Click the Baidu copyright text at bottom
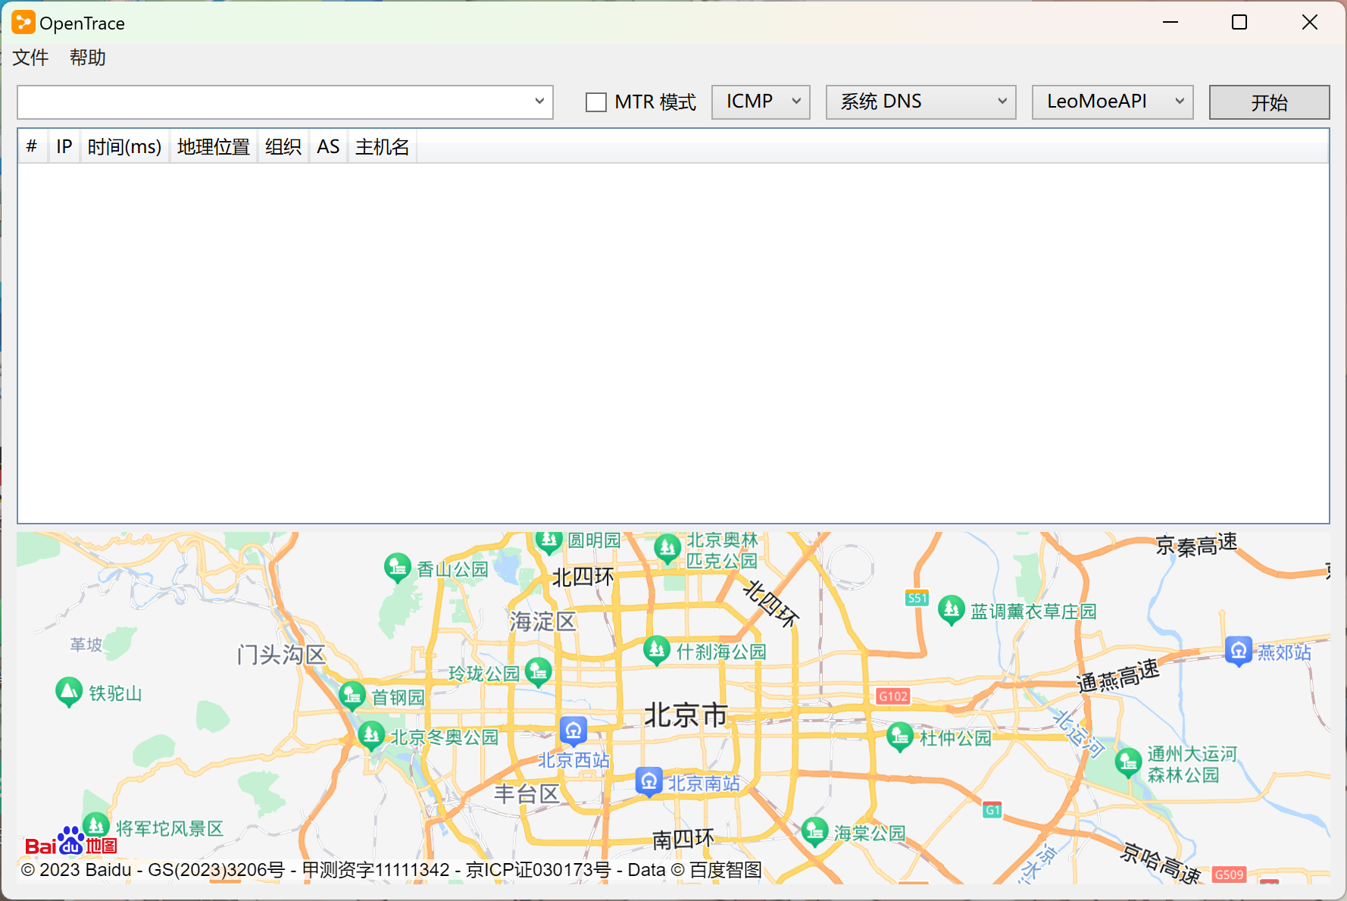 pos(379,870)
